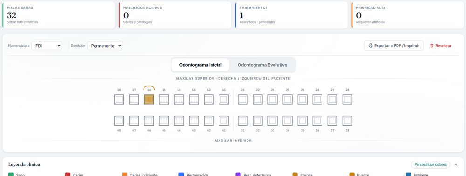Select tooth 48 in the lower jaw
Image resolution: width=466 pixels, height=176 pixels.
tap(119, 120)
